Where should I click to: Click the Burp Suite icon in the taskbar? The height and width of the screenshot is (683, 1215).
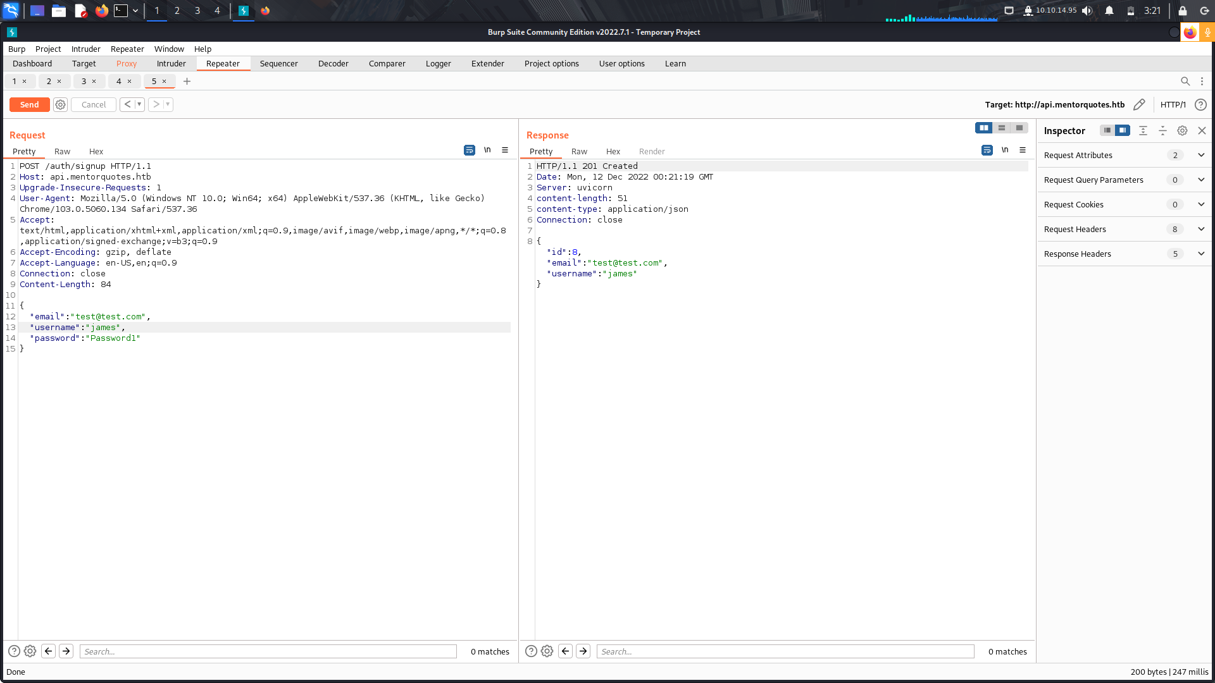tap(244, 11)
